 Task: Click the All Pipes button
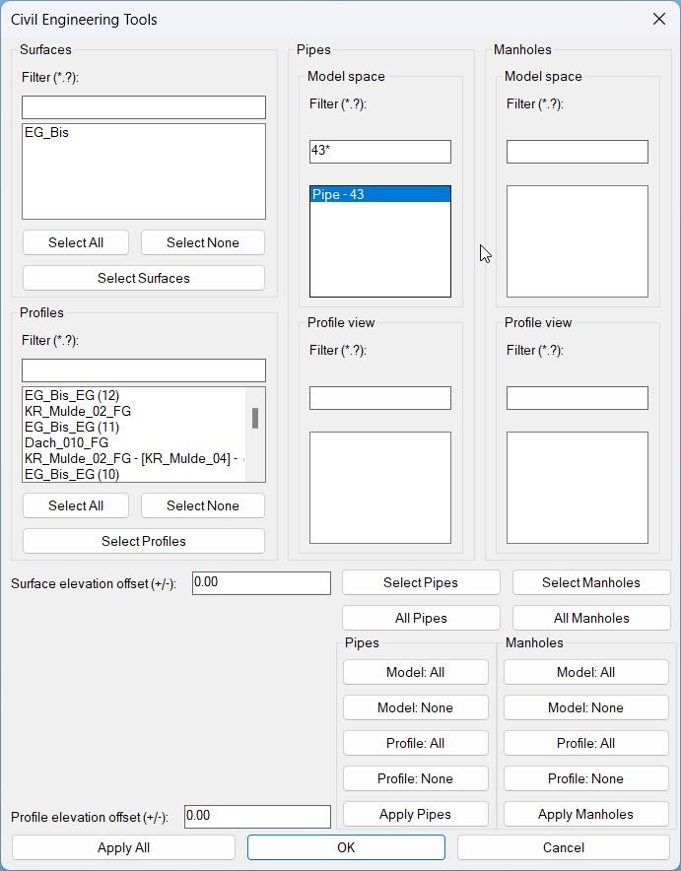[421, 618]
